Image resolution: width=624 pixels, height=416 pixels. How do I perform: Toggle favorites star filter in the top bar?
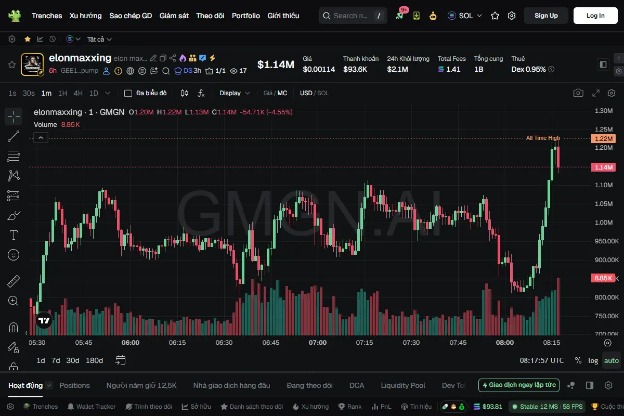(28, 39)
